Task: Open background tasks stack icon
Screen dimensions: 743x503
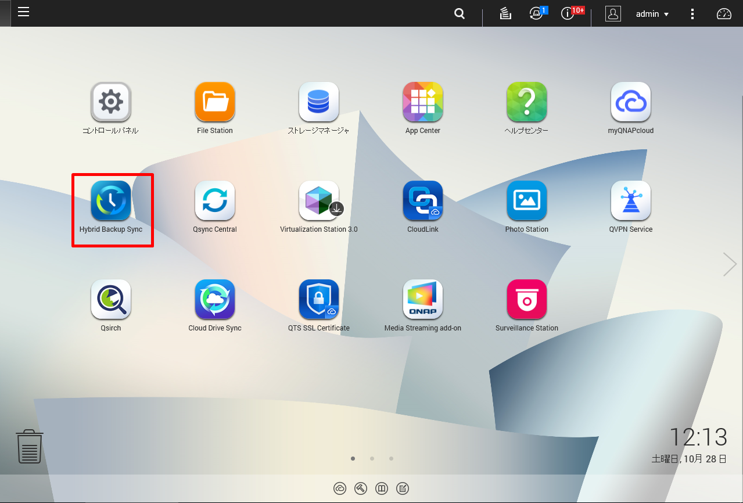Action: click(x=505, y=14)
